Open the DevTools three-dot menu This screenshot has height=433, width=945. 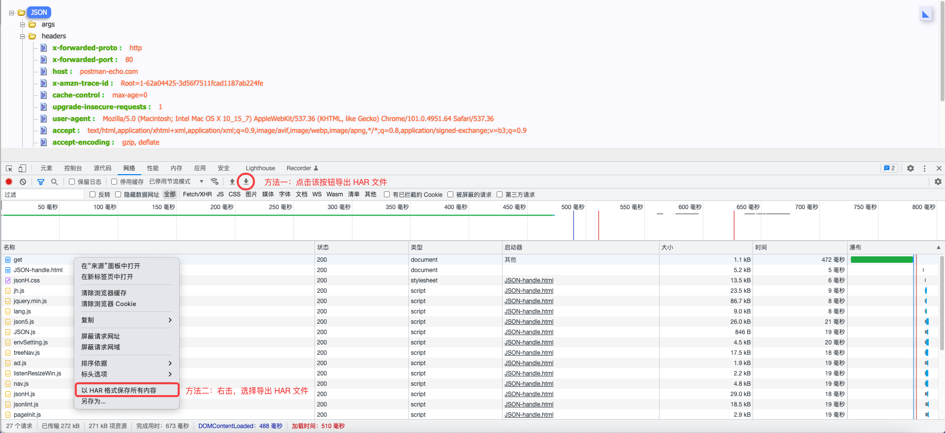924,168
